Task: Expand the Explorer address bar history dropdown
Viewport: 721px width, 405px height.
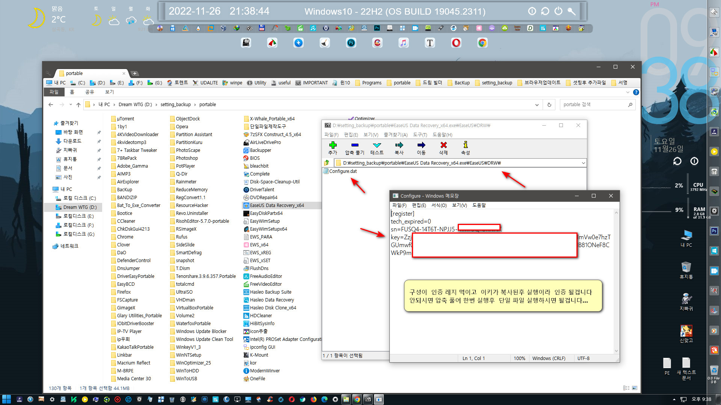Action: (537, 105)
